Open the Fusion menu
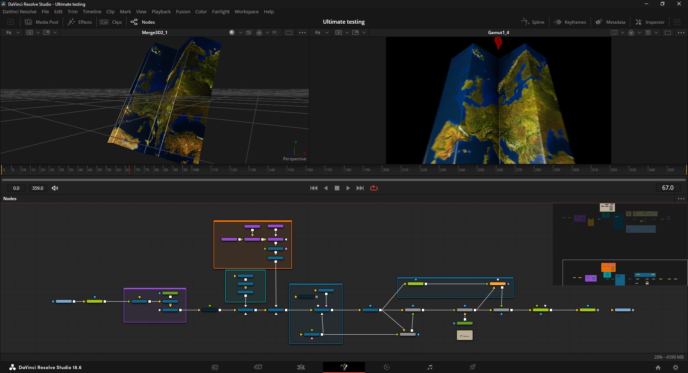 pos(183,11)
